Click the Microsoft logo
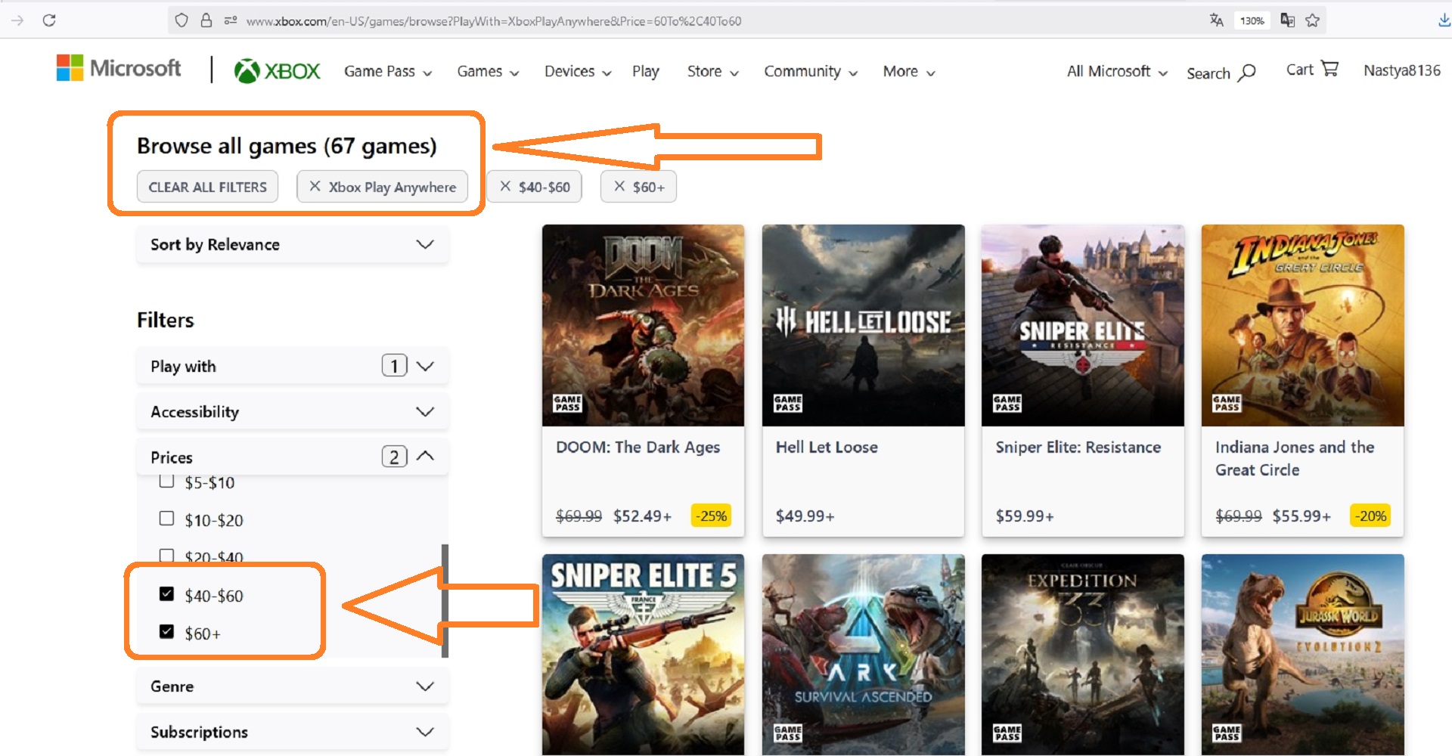 pos(119,69)
